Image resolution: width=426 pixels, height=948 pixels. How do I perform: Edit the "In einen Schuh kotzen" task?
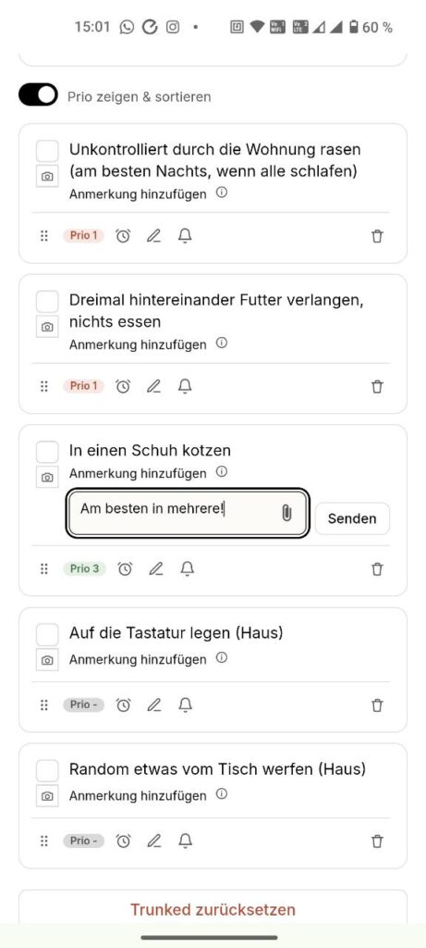coord(156,569)
